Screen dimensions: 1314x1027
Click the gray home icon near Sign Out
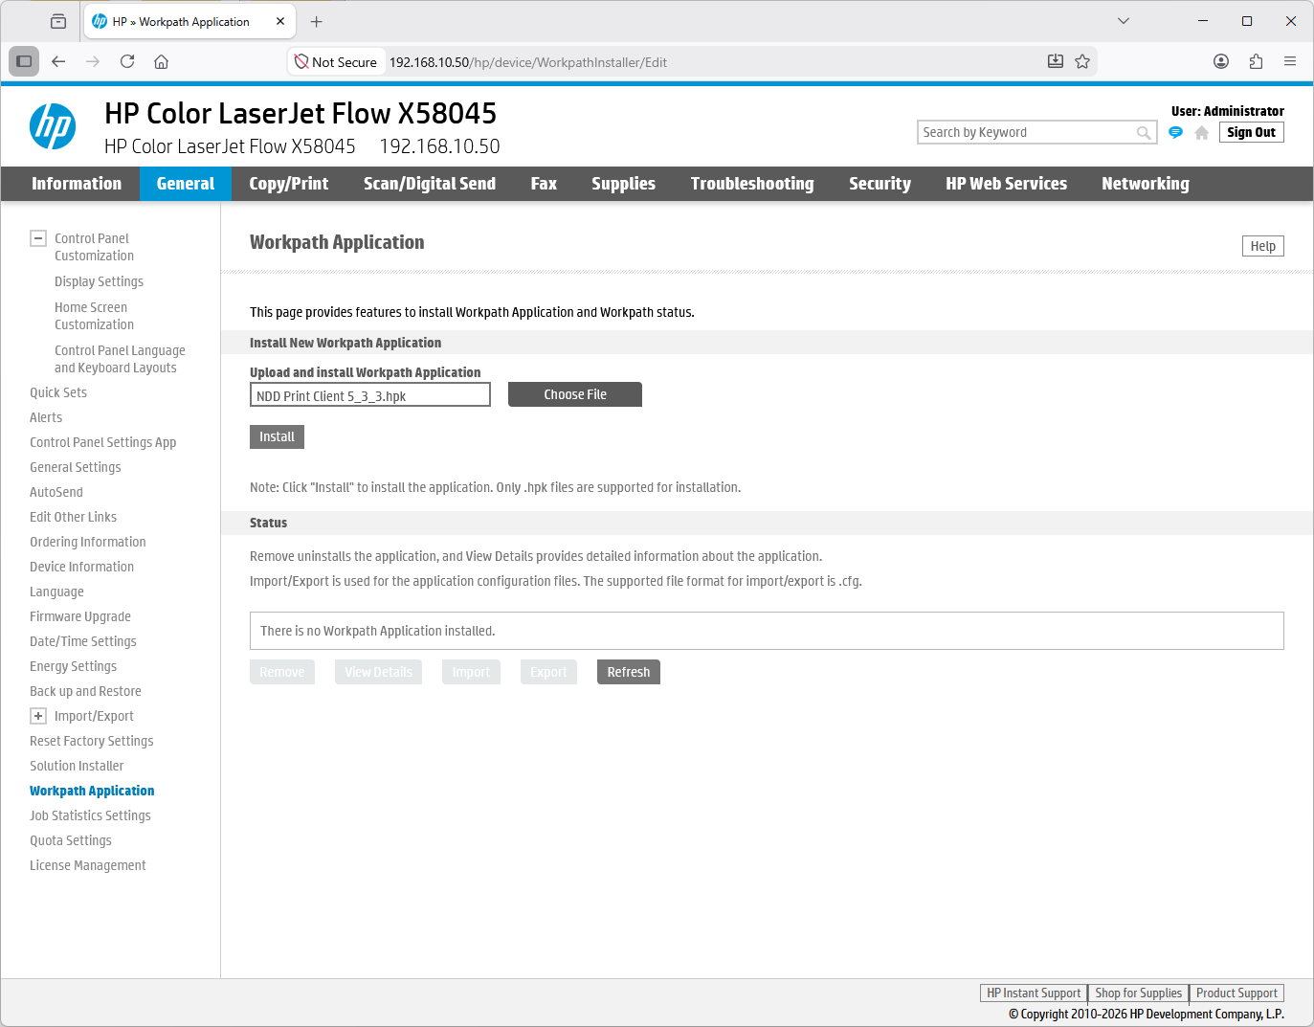1201,133
